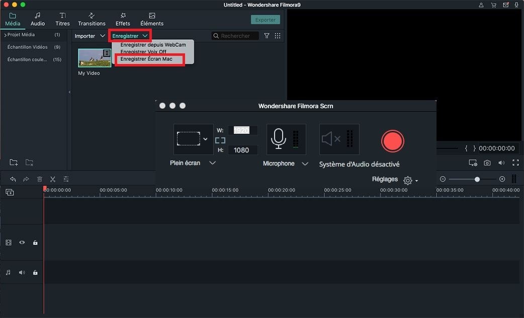Switch to the Effets tab
Viewport: 524px width, 318px height.
tap(123, 20)
